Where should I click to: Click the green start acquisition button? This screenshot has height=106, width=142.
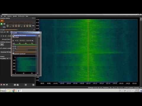coord(1,24)
